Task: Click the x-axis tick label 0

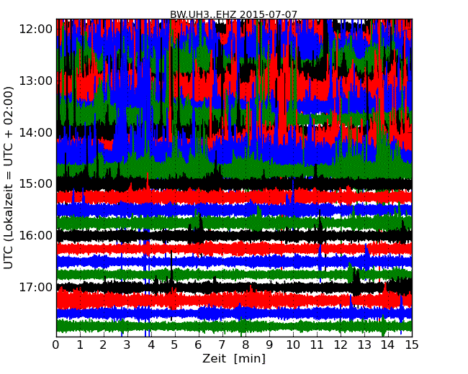Action: pos(56,345)
